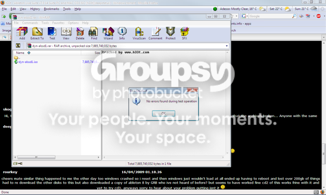Click 'Total 7,885,740,032 bytes in 1 file' status text
Screen dimensions: 326x195
pyautogui.click(x=149, y=164)
